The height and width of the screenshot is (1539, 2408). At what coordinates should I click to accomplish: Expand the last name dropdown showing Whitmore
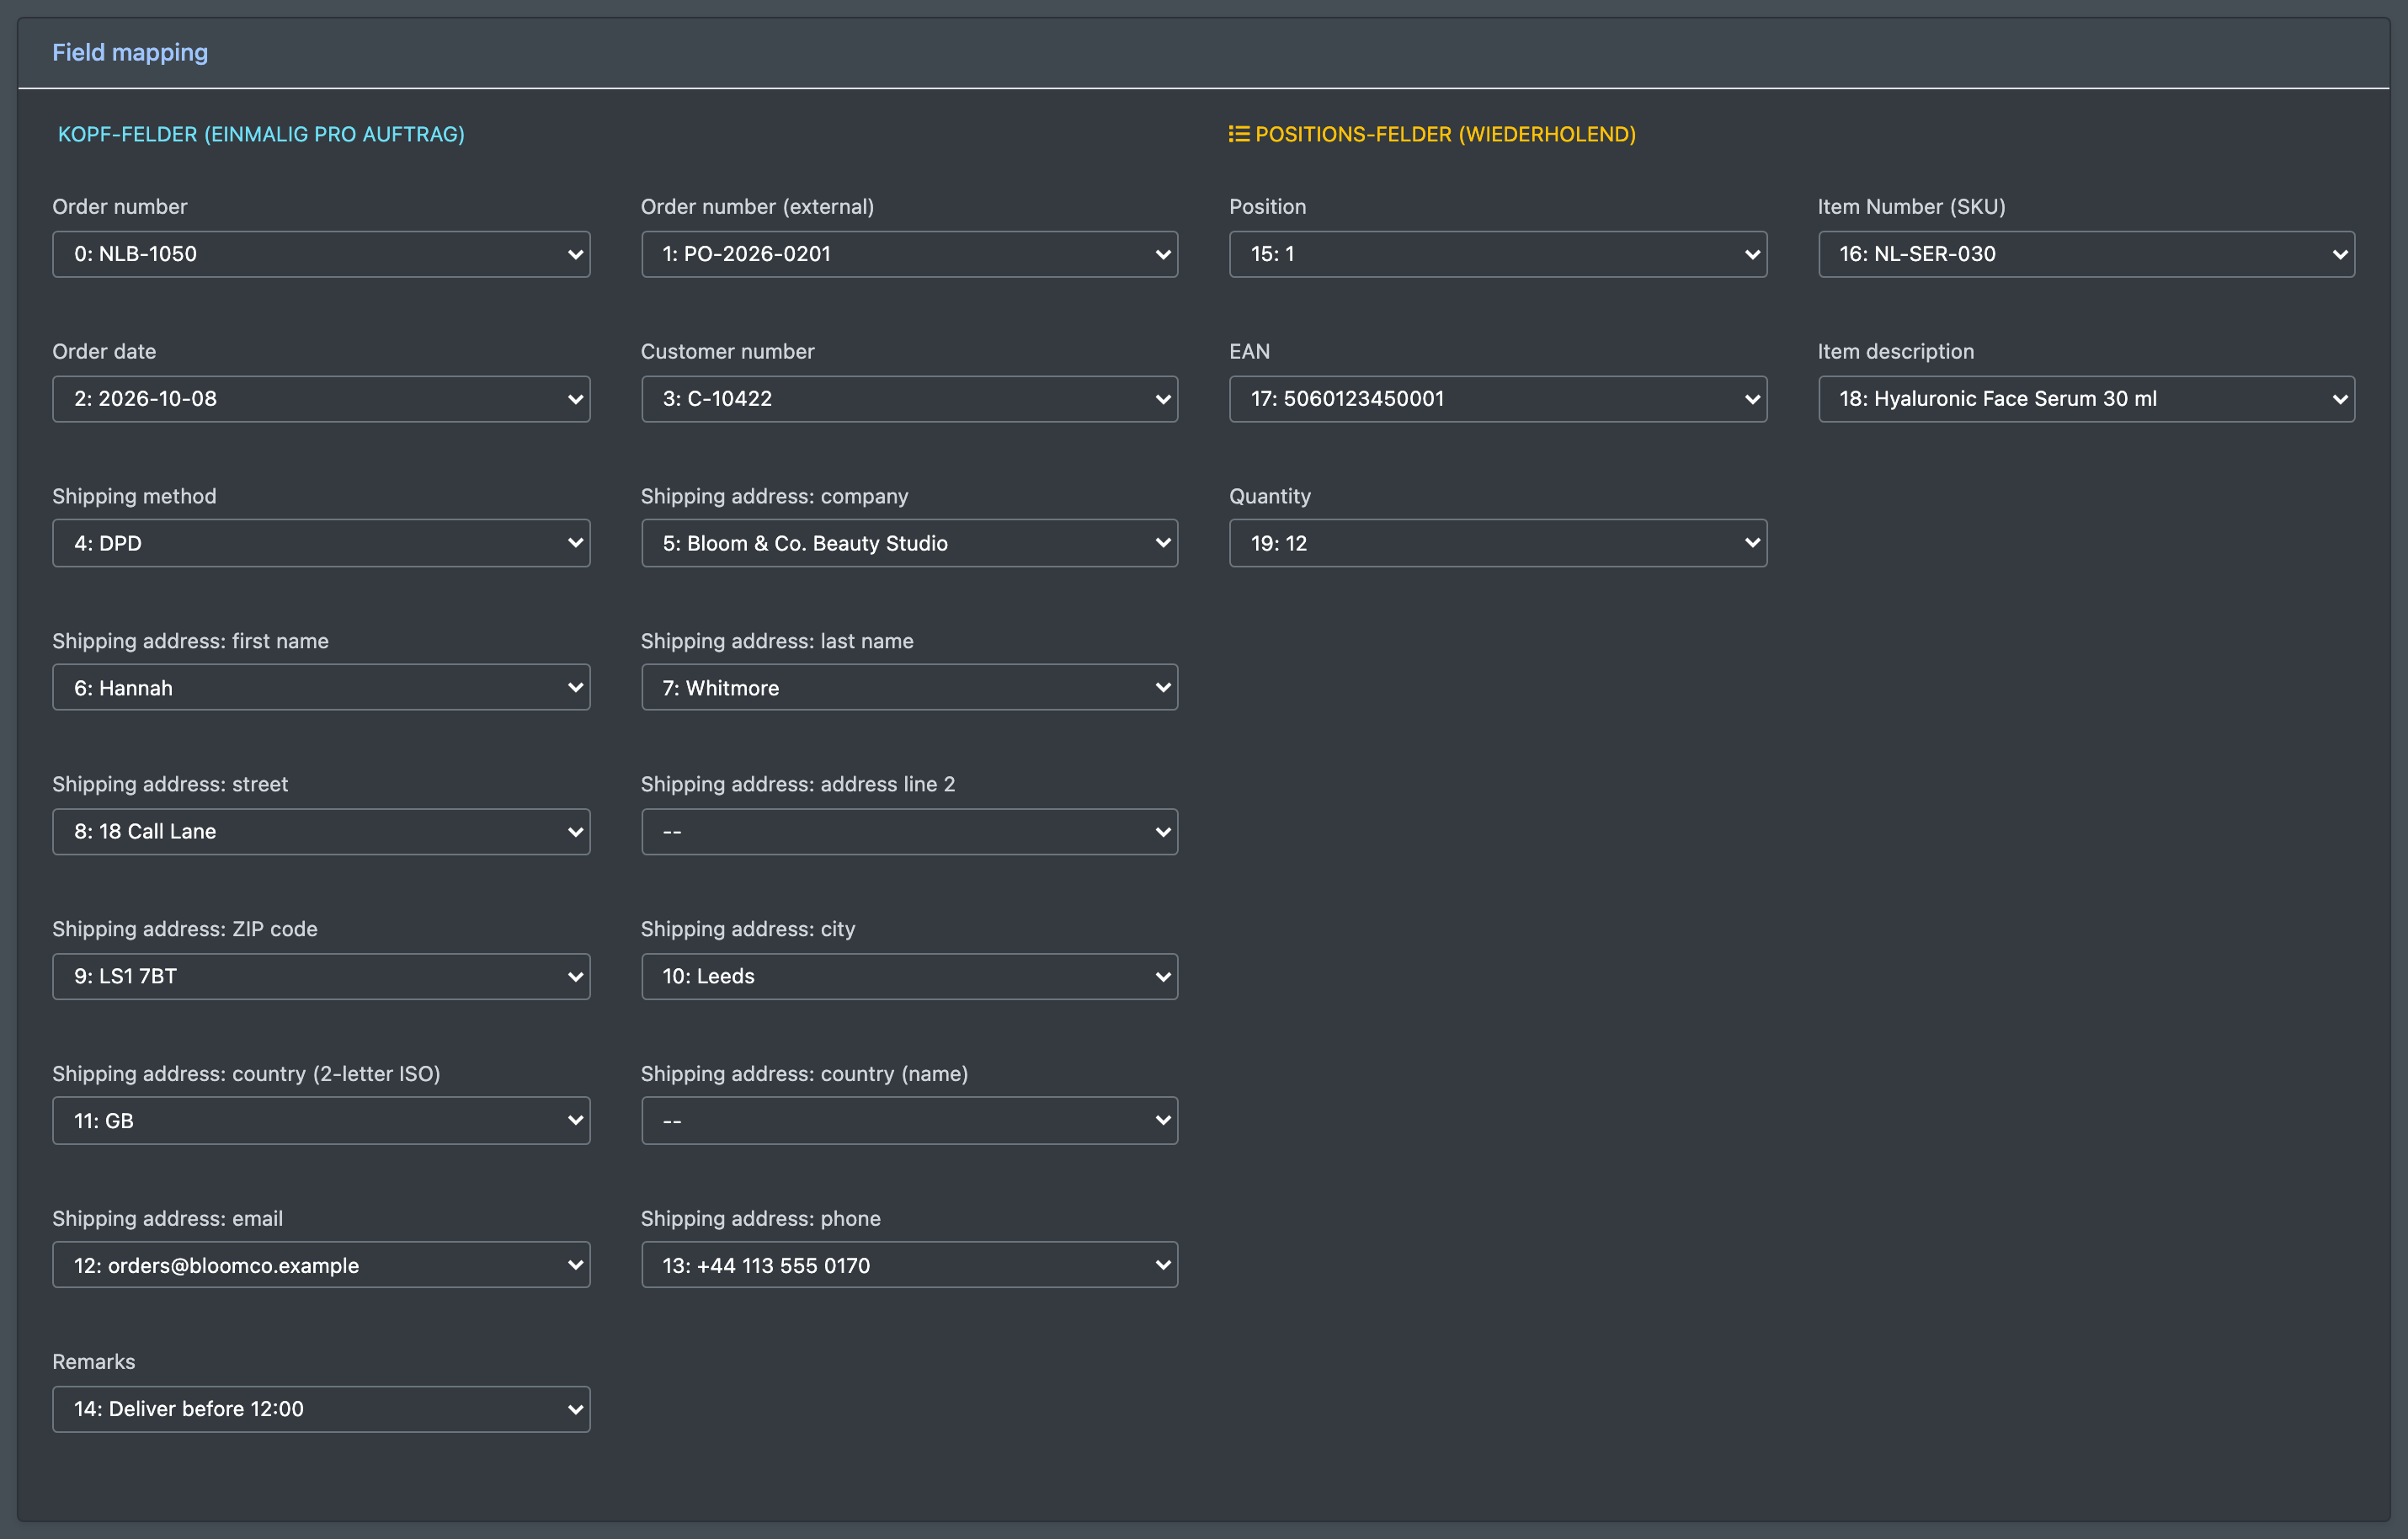[x=909, y=687]
